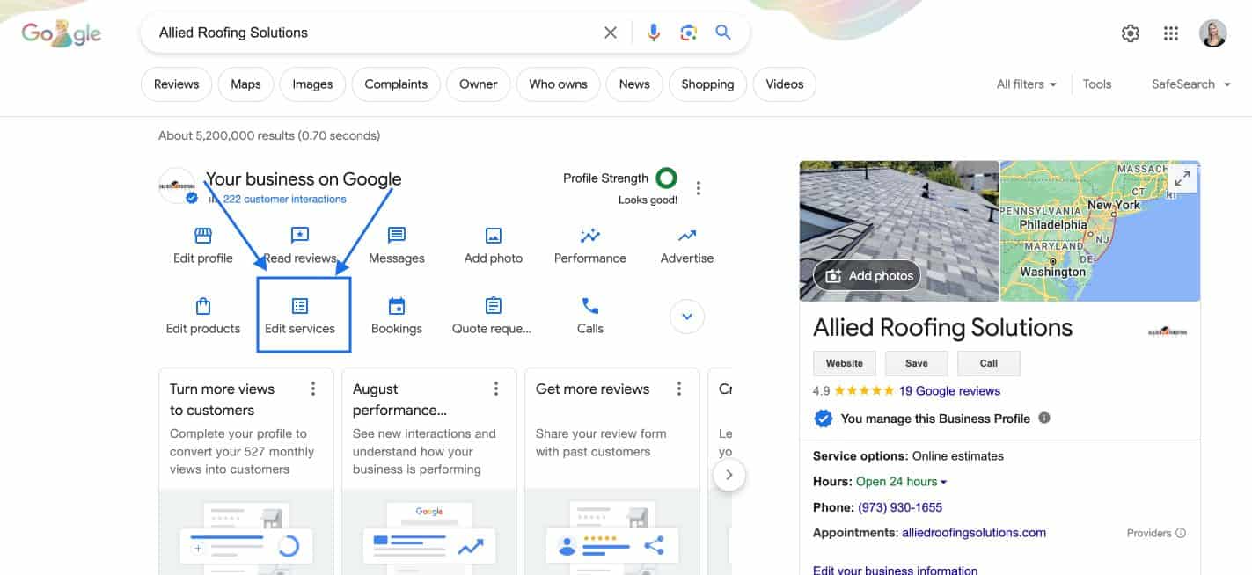The image size is (1252, 575).
Task: Click the Providers info label
Action: 1156,533
